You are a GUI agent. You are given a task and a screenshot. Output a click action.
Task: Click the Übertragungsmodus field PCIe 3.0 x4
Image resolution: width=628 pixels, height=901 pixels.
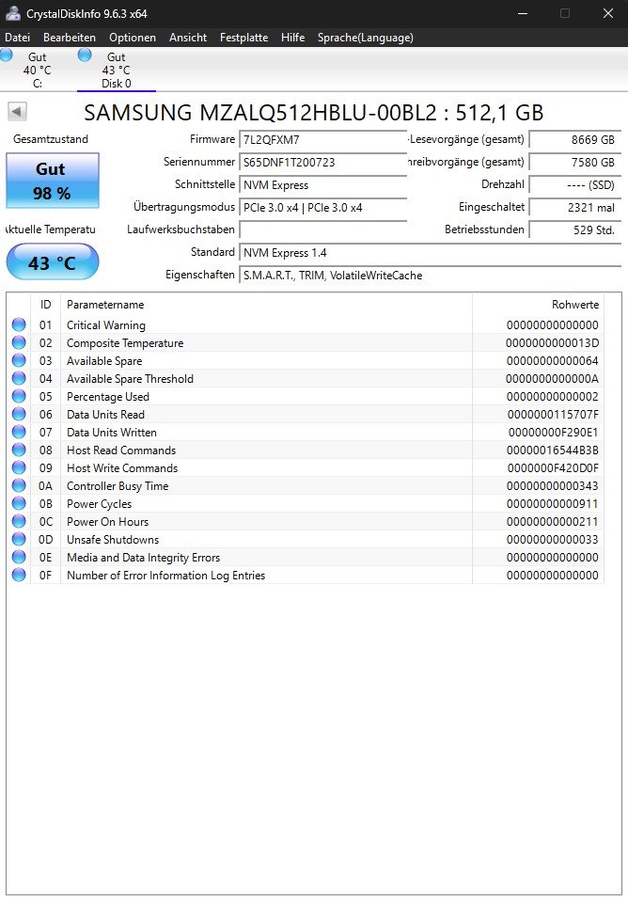[322, 208]
